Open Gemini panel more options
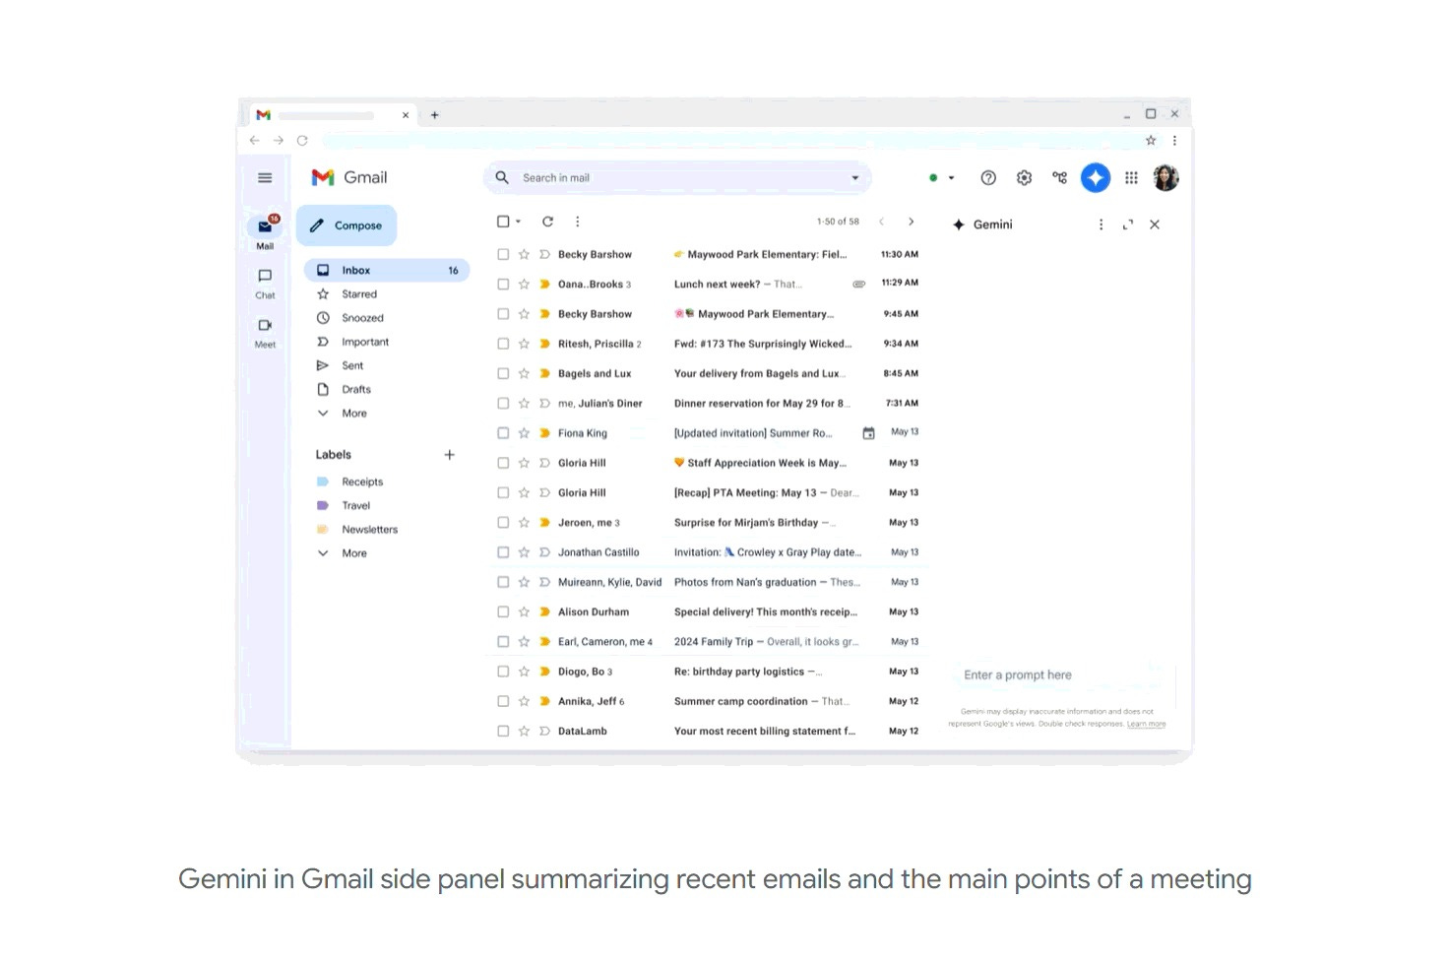Viewport: 1449px width, 963px height. click(x=1101, y=225)
